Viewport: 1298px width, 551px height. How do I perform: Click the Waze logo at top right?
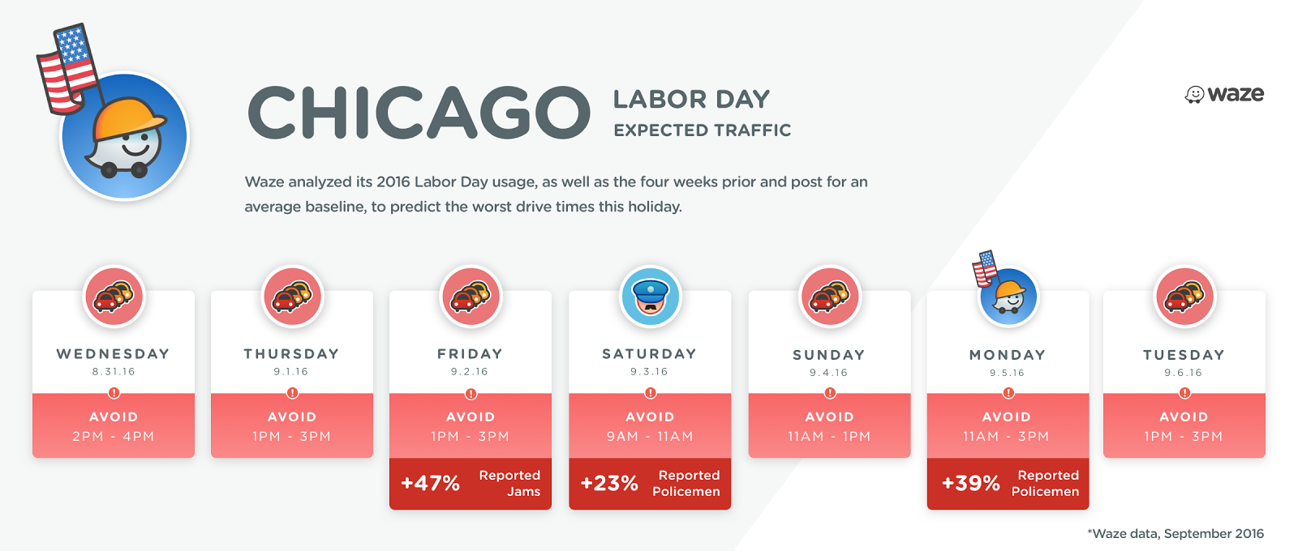coord(1224,94)
